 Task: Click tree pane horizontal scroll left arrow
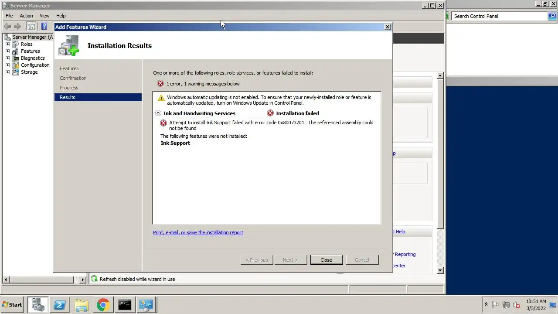click(6, 280)
